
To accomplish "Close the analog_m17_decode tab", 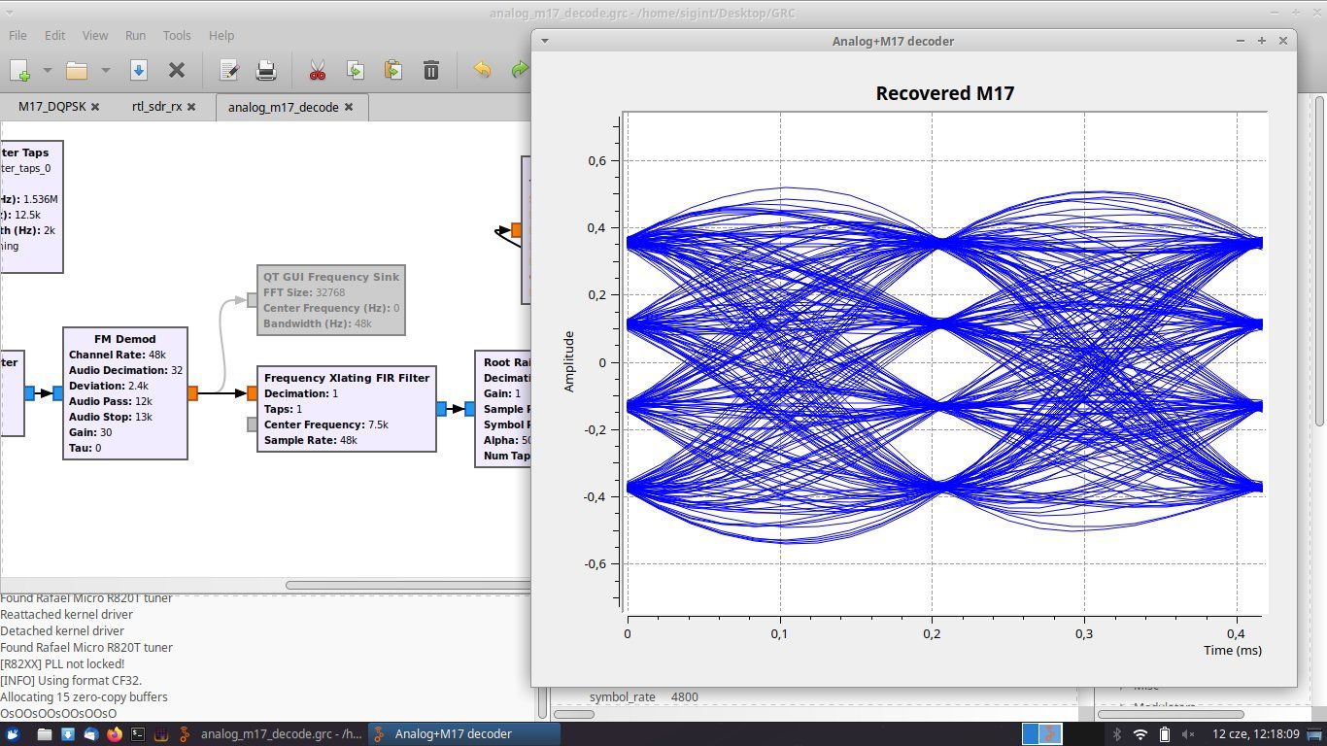I will click(349, 107).
